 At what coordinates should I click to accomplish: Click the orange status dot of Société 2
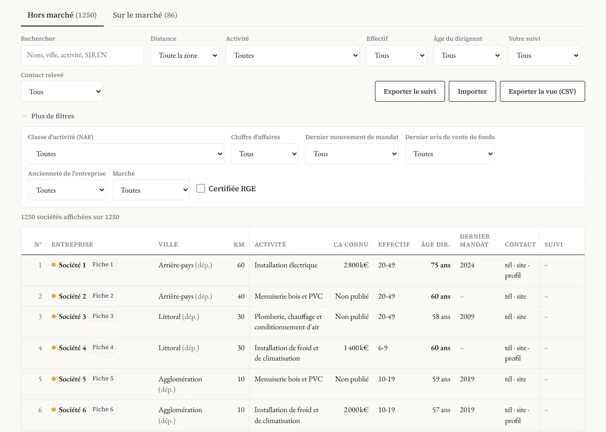[54, 296]
